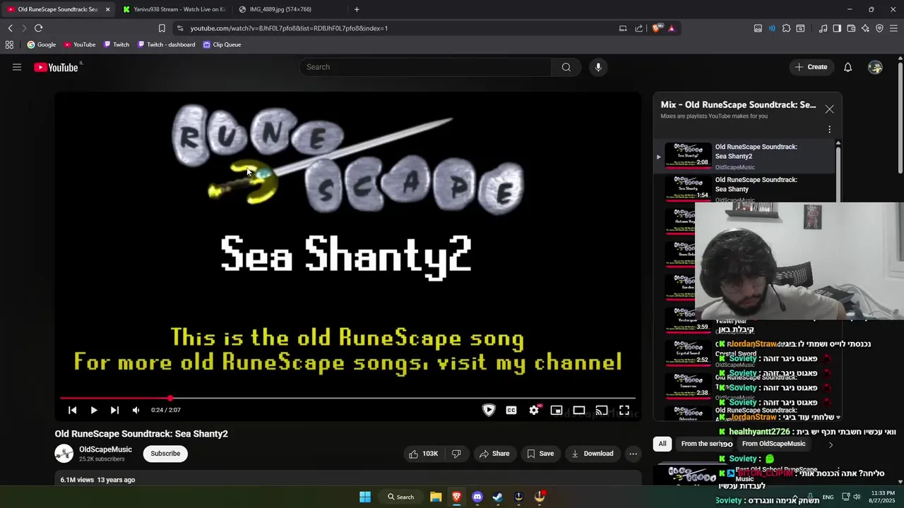Open Brave VPN shield icon
904x508 pixels.
pos(879,28)
